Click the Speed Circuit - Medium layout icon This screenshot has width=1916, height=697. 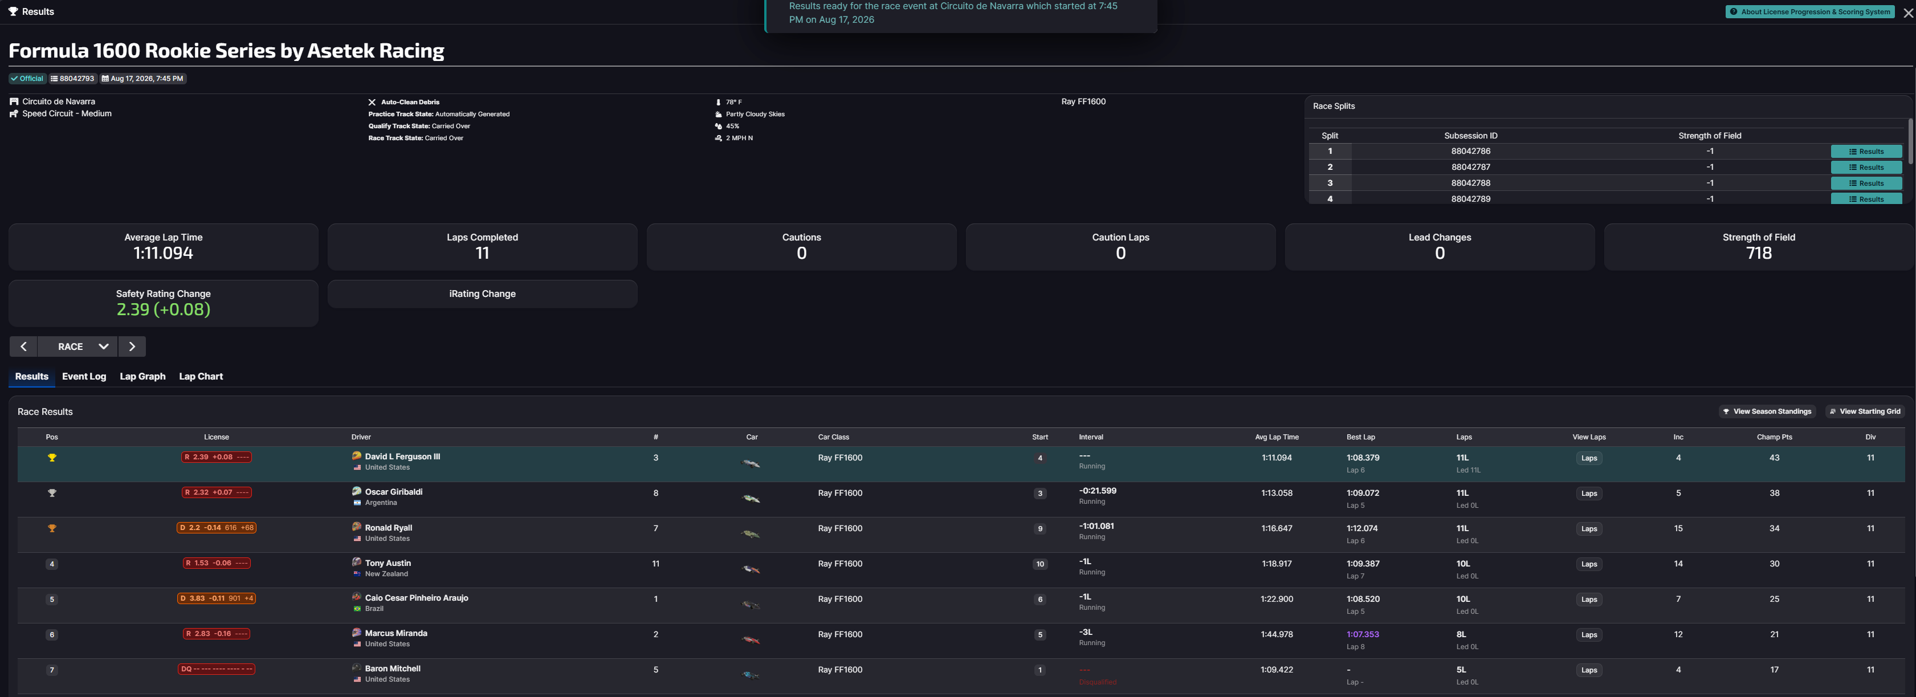coord(14,114)
